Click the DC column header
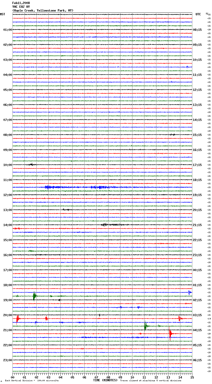The height and width of the screenshot is (384, 212). 207,14
